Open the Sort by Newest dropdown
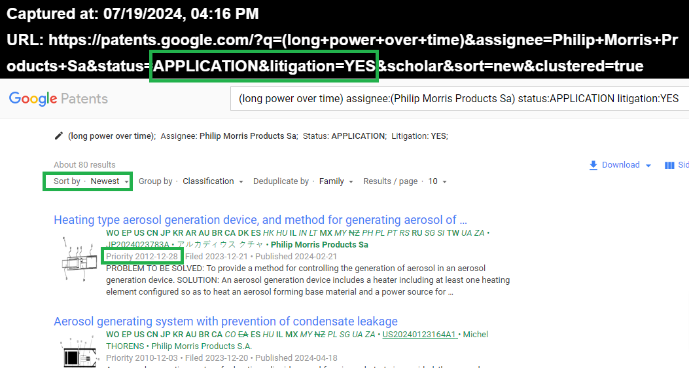Image resolution: width=689 pixels, height=368 pixels. [91, 181]
